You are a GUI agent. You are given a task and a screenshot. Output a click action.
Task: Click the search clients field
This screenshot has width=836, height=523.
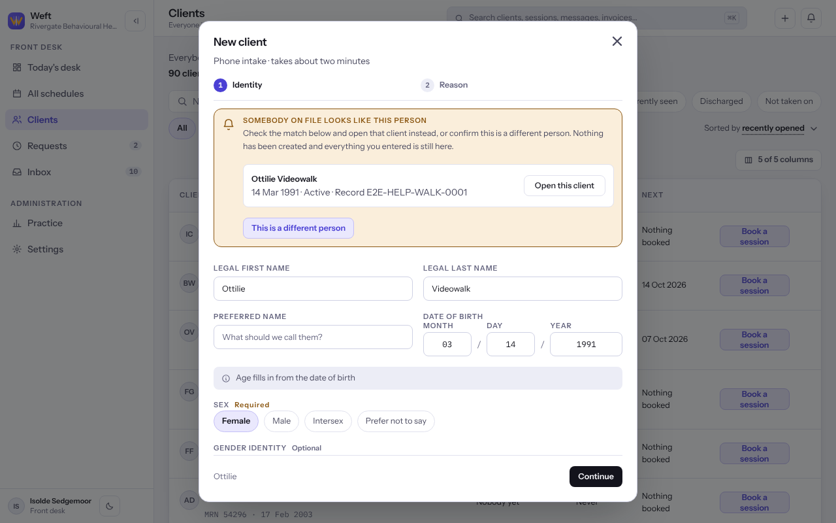click(596, 18)
